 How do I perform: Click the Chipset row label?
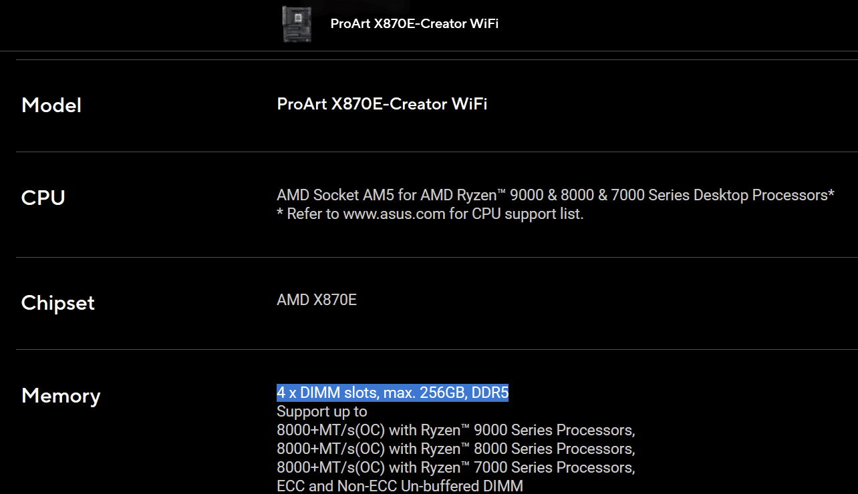click(x=58, y=303)
